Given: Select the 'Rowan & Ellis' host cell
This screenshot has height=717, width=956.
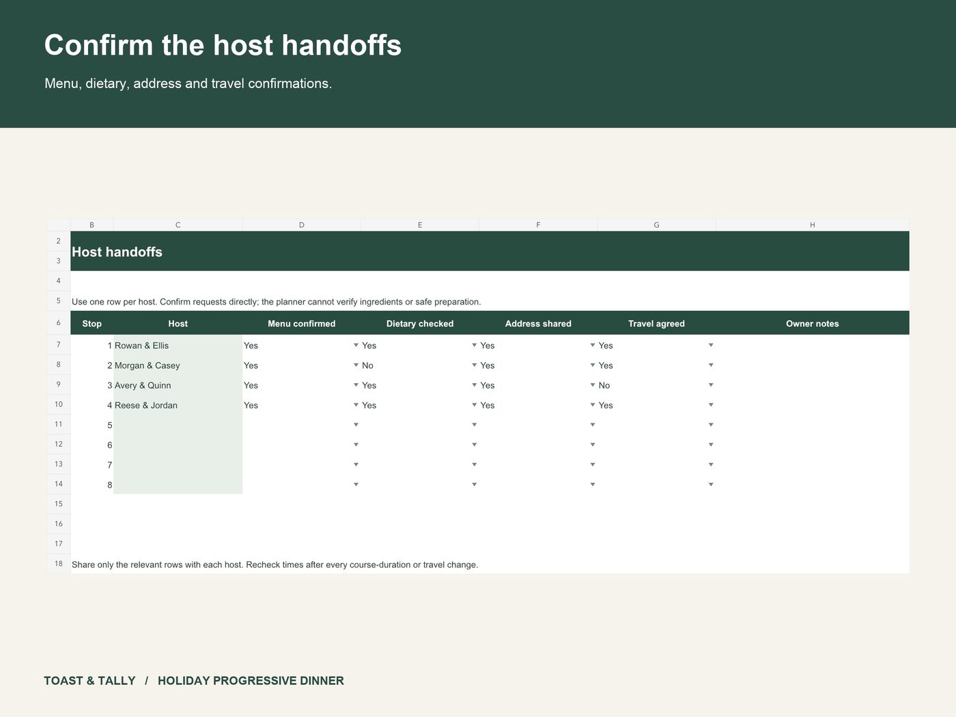Looking at the screenshot, I should click(x=178, y=346).
